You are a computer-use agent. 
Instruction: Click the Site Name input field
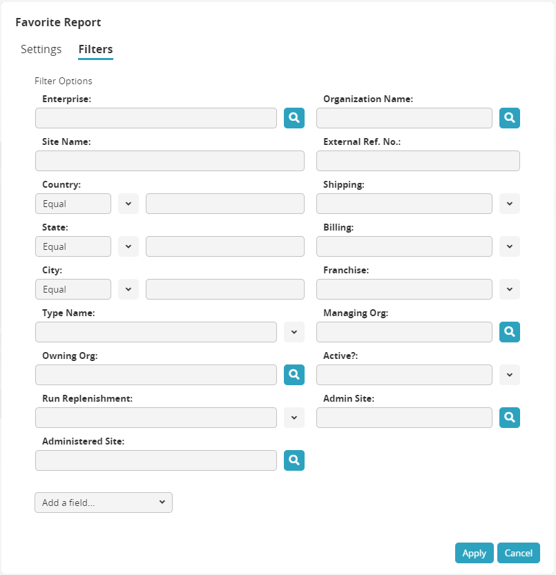click(x=170, y=161)
